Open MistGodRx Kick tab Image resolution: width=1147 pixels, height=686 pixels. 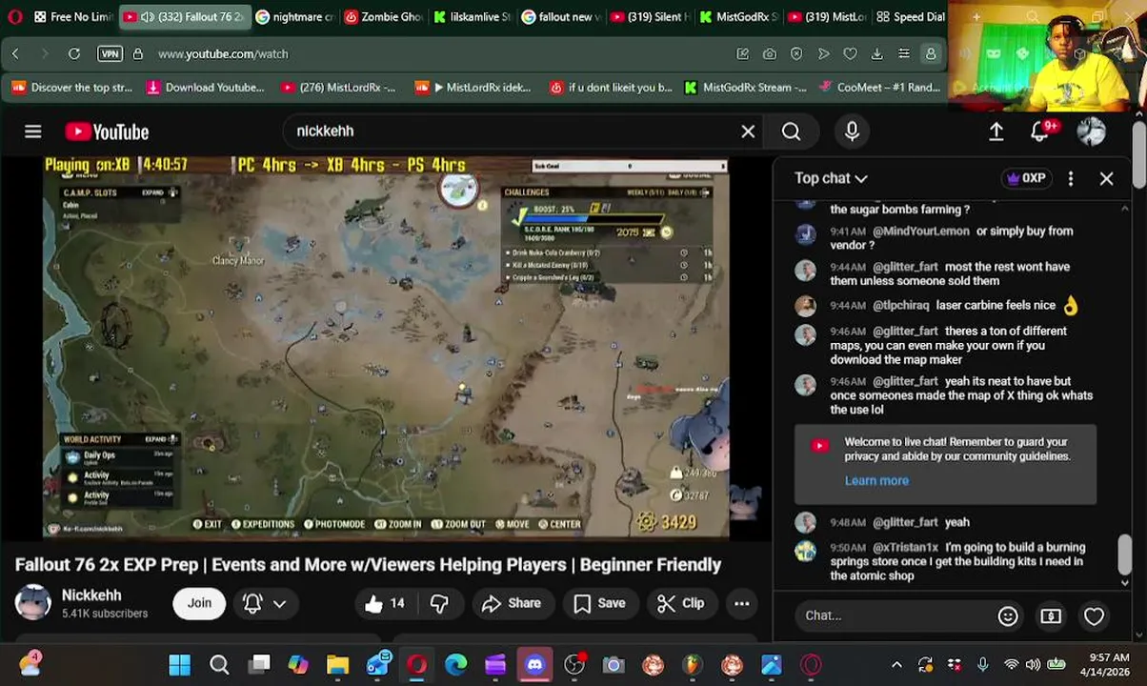(737, 16)
